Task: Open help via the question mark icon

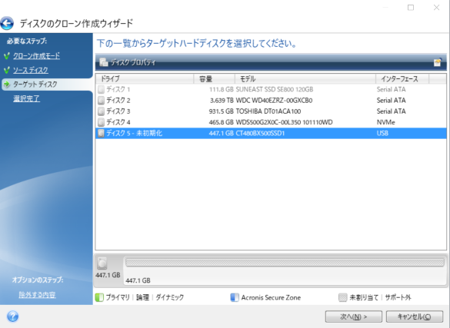Action: point(12,316)
